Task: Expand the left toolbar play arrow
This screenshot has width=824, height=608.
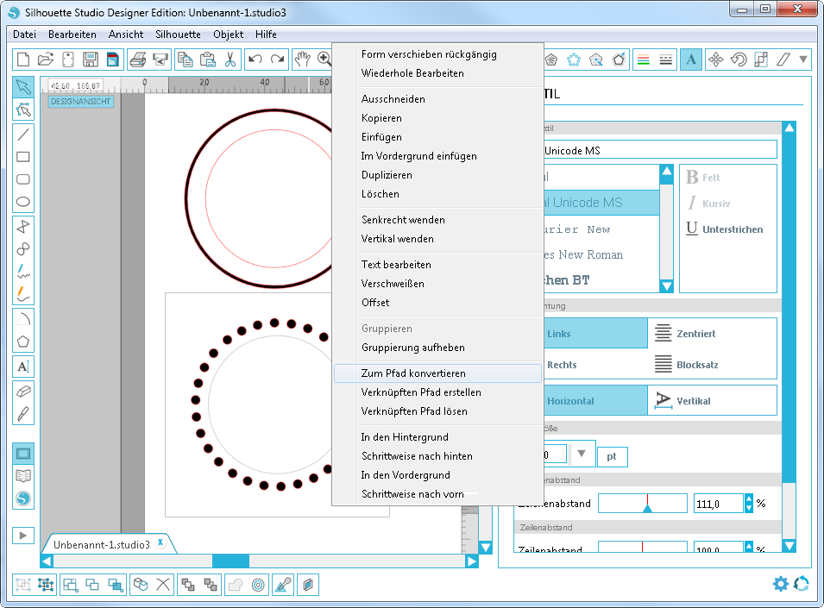Action: (24, 535)
